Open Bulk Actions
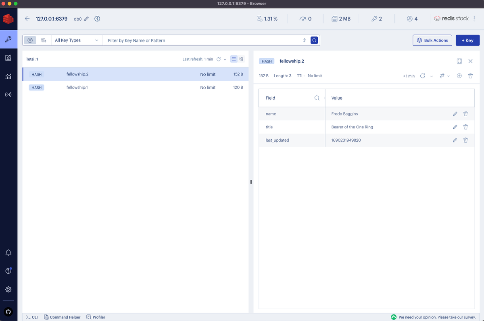The image size is (484, 321). [432, 40]
